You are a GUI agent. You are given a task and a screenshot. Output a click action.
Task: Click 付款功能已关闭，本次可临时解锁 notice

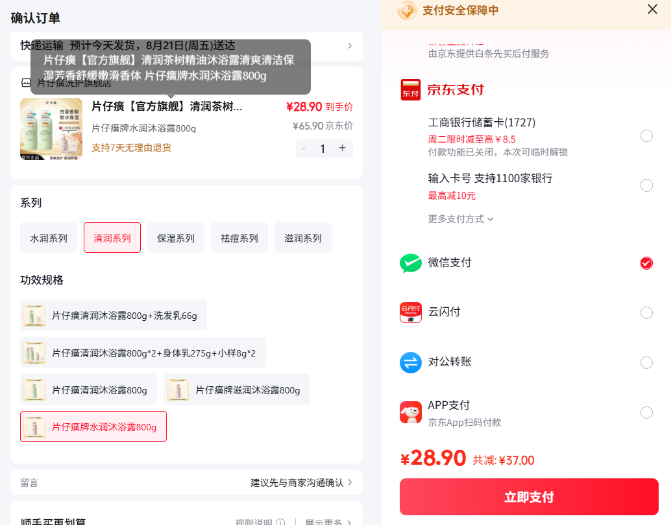tap(498, 152)
